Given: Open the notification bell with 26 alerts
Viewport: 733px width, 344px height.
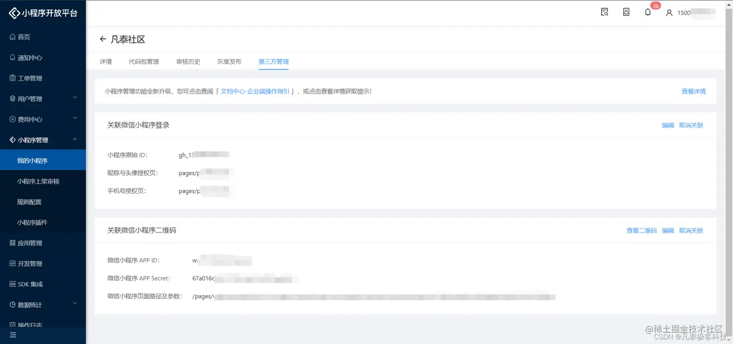Looking at the screenshot, I should tap(648, 12).
